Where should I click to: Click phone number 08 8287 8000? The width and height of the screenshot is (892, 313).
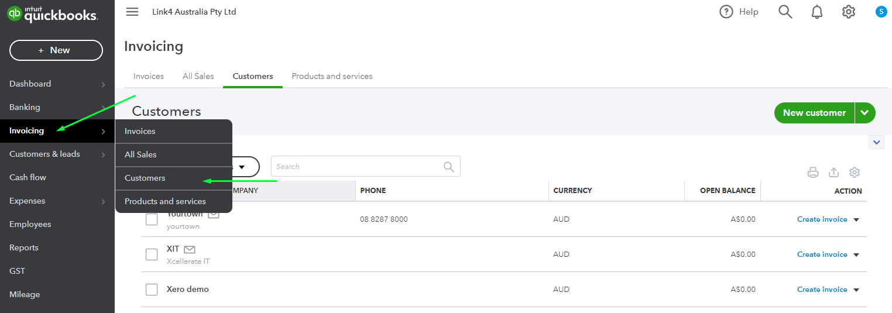(x=384, y=219)
